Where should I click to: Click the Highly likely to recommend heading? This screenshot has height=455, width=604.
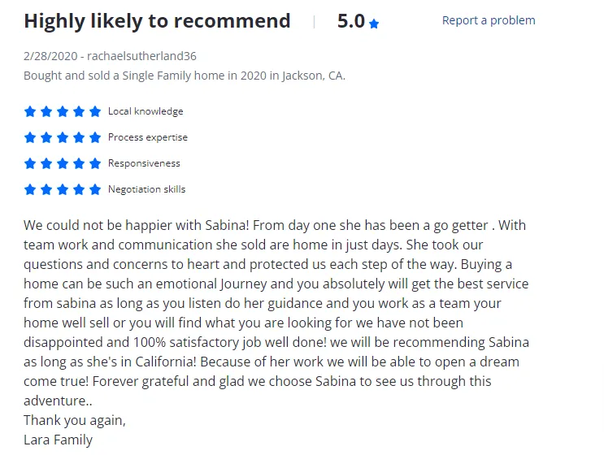click(157, 21)
